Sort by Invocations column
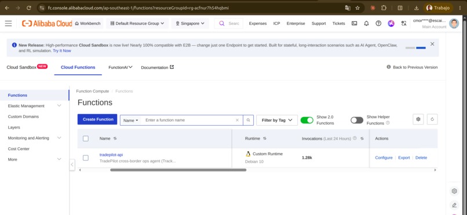The height and width of the screenshot is (215, 467). (x=362, y=139)
